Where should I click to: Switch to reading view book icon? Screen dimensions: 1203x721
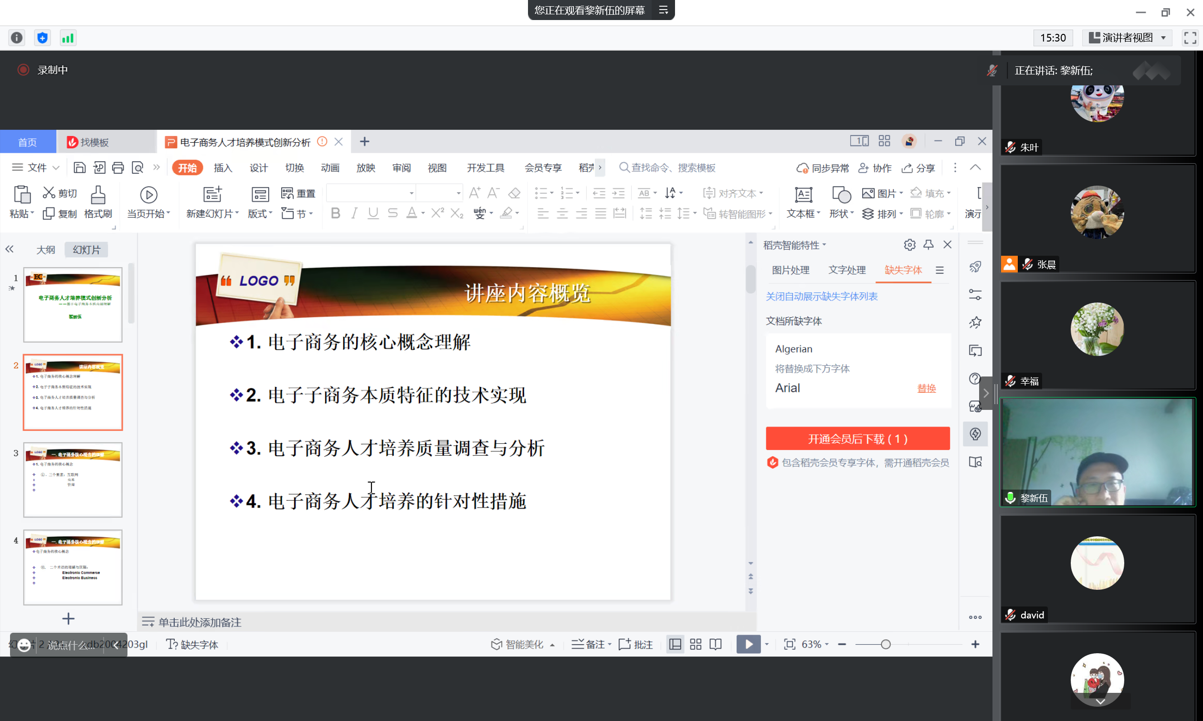pos(716,644)
